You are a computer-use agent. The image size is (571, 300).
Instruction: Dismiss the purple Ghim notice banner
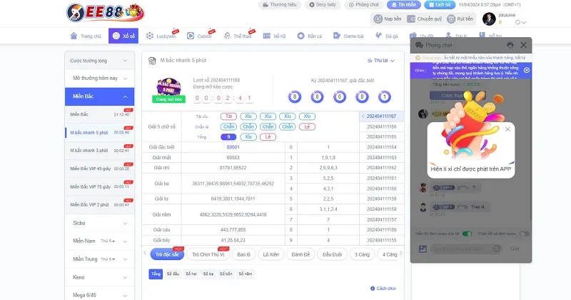click(527, 70)
